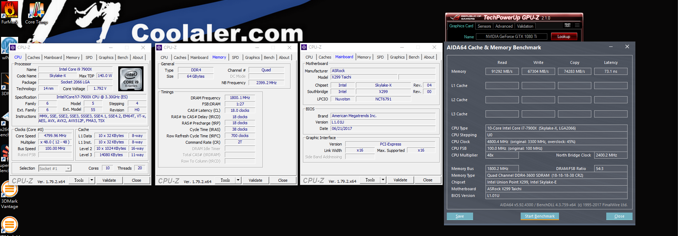Switch to GPU-Z Advanced tab
This screenshot has width=678, height=236.
tap(504, 26)
